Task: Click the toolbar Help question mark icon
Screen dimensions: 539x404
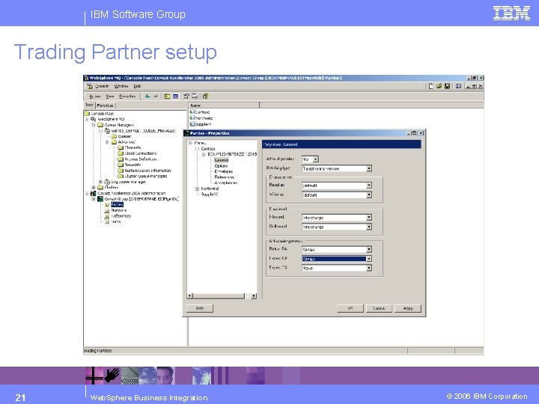Action: coord(205,97)
